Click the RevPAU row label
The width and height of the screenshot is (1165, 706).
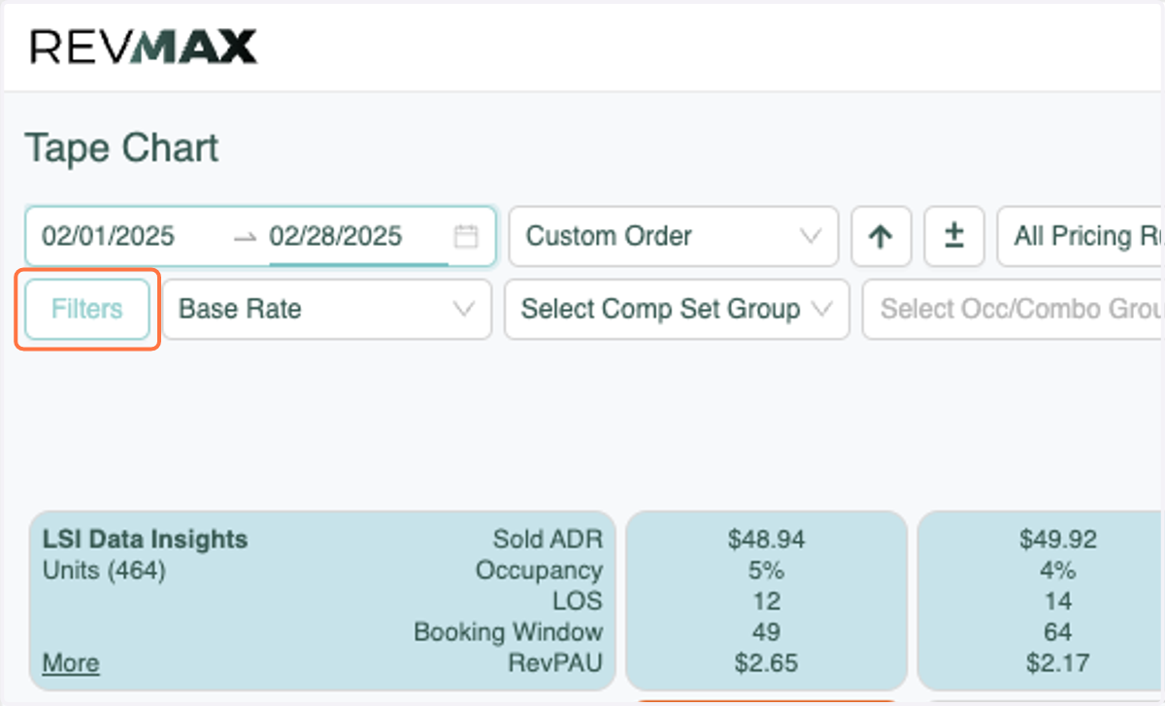pyautogui.click(x=555, y=663)
